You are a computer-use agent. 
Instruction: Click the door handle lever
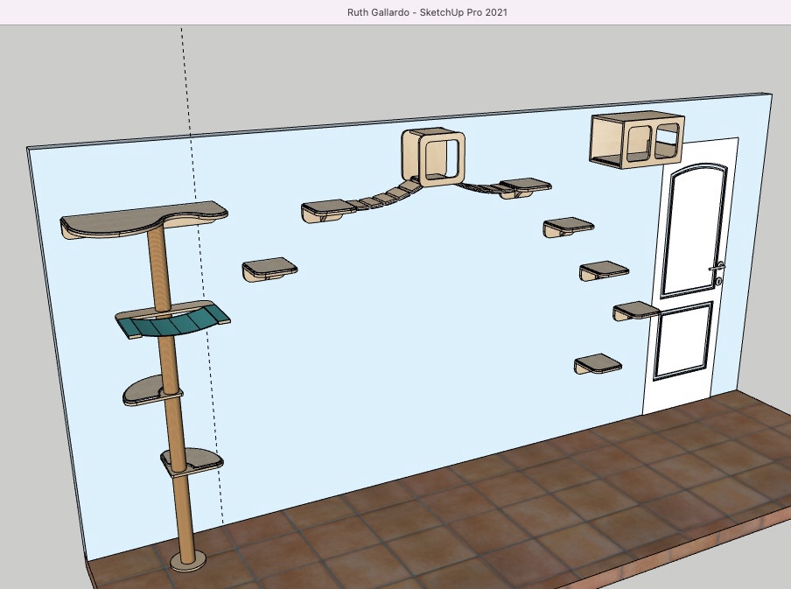pos(718,267)
